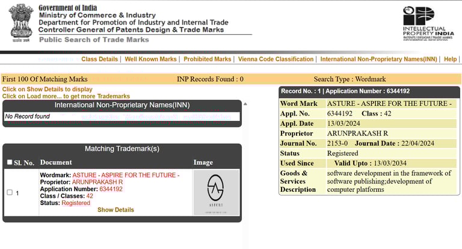This screenshot has height=249, width=462.
Task: Click the Intellectual Property India logo
Action: pyautogui.click(x=428, y=23)
